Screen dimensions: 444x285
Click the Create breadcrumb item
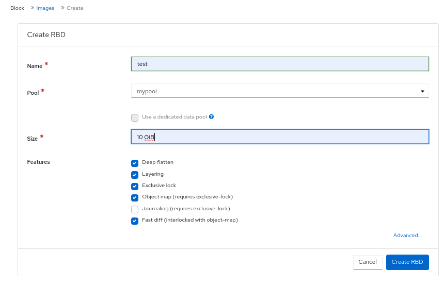pos(75,8)
